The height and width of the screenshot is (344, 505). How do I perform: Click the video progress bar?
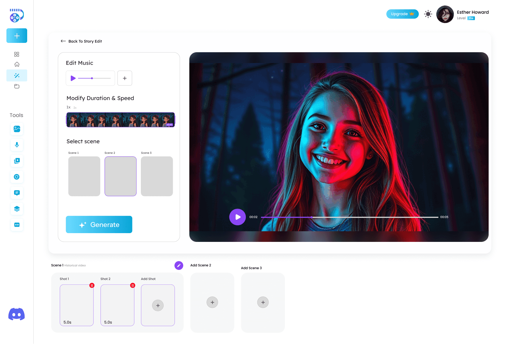350,217
